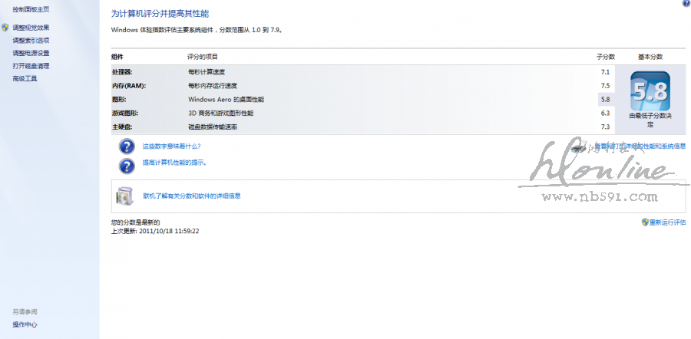Open 高级工具
The width and height of the screenshot is (691, 339).
(x=25, y=79)
